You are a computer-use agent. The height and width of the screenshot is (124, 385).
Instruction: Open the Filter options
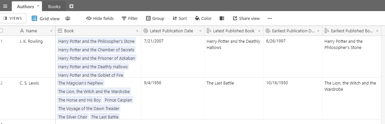coord(130,18)
